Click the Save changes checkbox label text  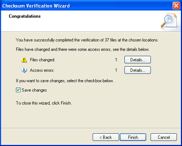point(34,90)
